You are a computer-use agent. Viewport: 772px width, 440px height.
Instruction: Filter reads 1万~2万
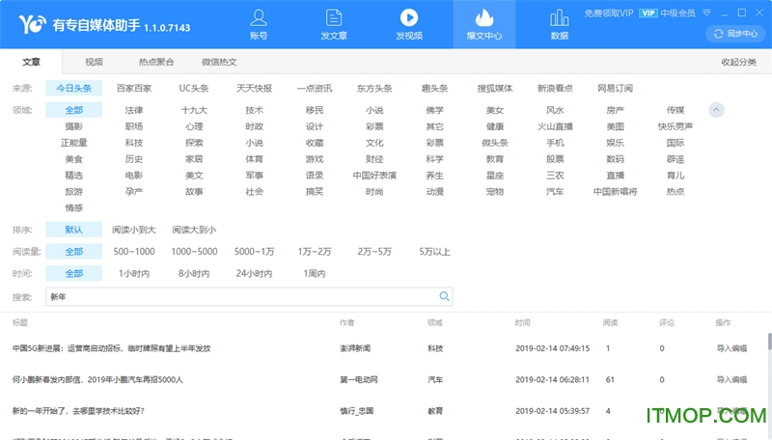tap(315, 252)
